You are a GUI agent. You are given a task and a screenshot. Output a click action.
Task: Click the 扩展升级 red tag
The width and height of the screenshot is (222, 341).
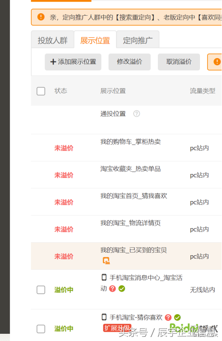117,328
